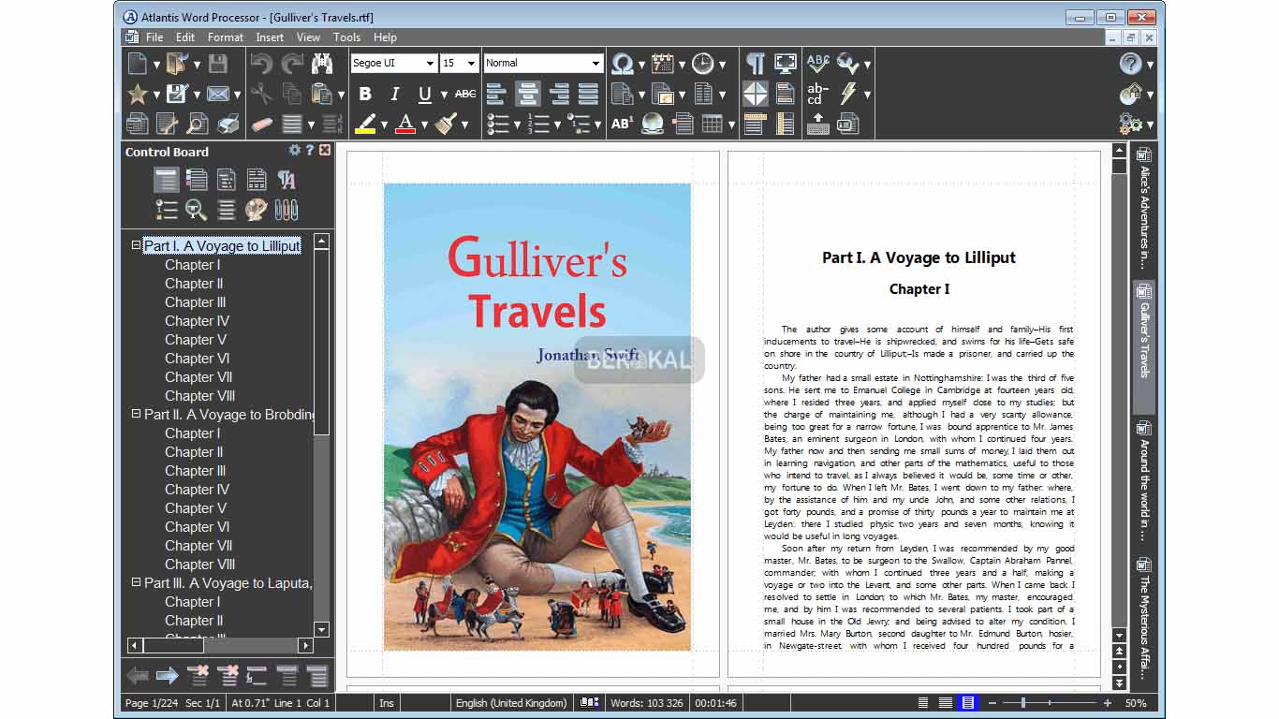Collapse Part II. A Voyage to Brobdingnag
Viewport: 1279px width, 719px height.
click(x=137, y=414)
